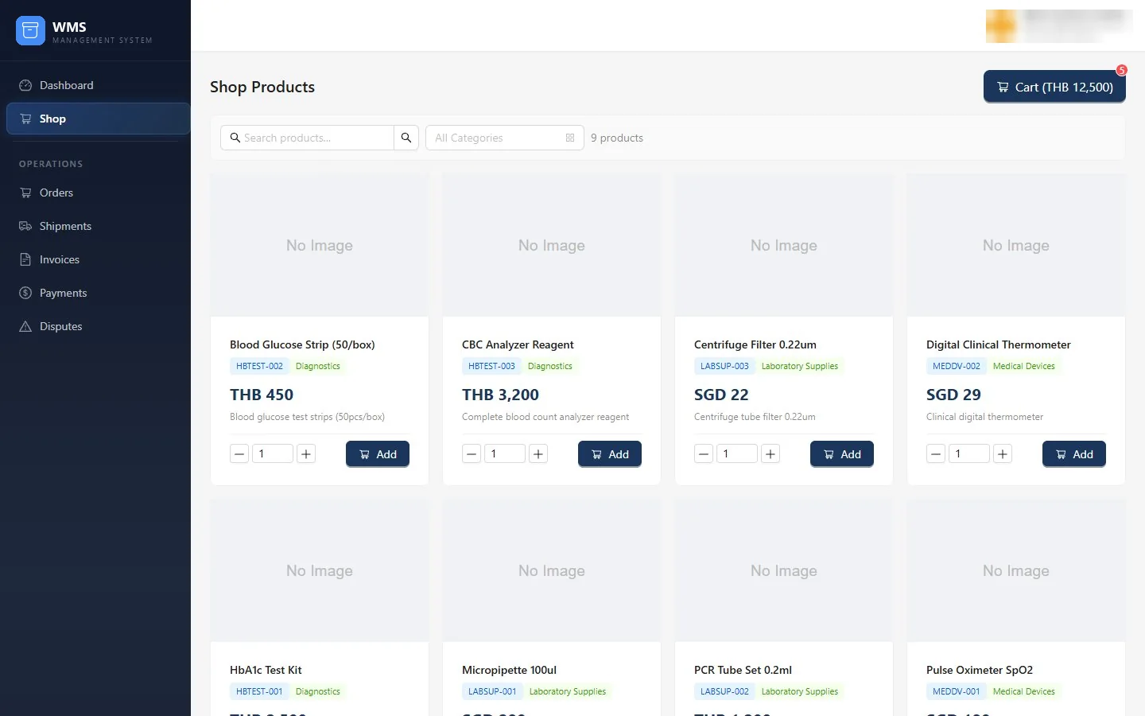Click the CBC Analyzer Reagent Diagnostics tag
The width and height of the screenshot is (1145, 716).
550,367
